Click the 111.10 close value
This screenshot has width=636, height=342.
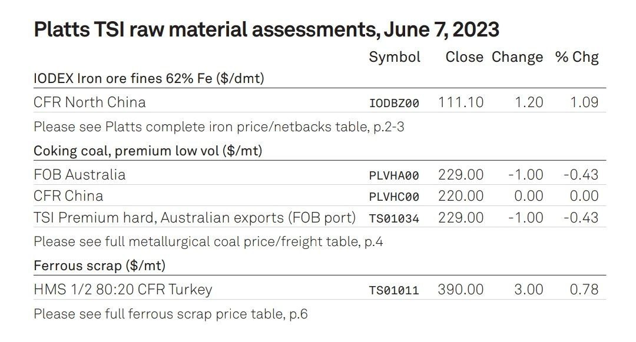pyautogui.click(x=461, y=102)
